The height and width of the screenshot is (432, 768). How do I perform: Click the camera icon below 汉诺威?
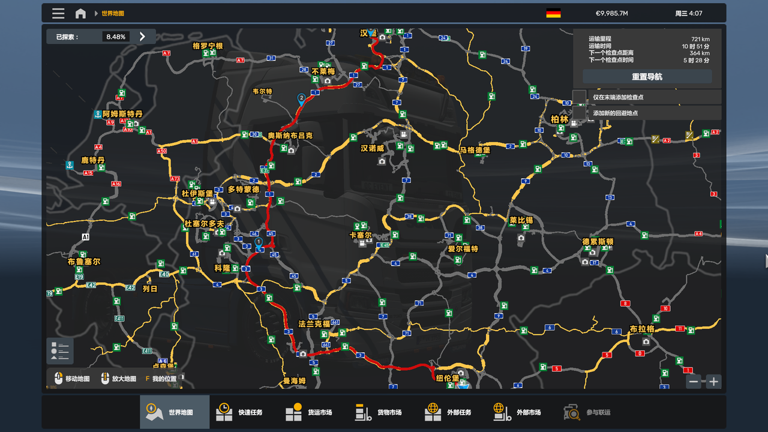point(381,160)
